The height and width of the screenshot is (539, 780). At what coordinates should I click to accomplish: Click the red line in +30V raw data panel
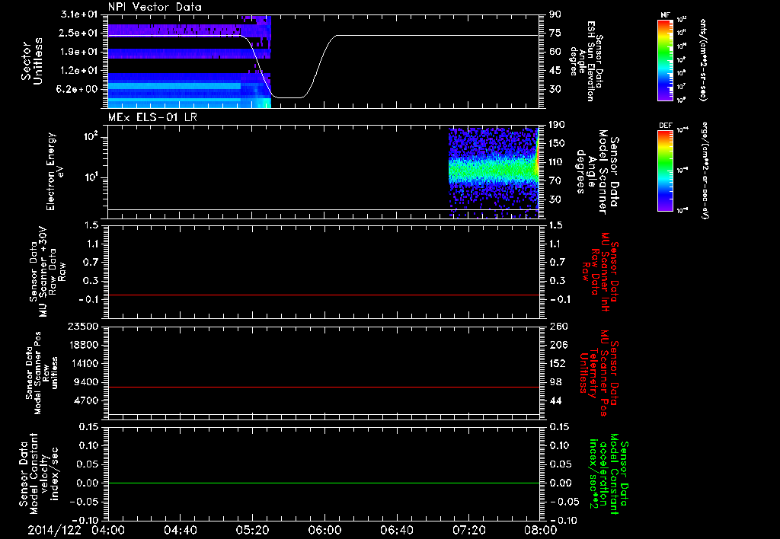[x=324, y=295]
